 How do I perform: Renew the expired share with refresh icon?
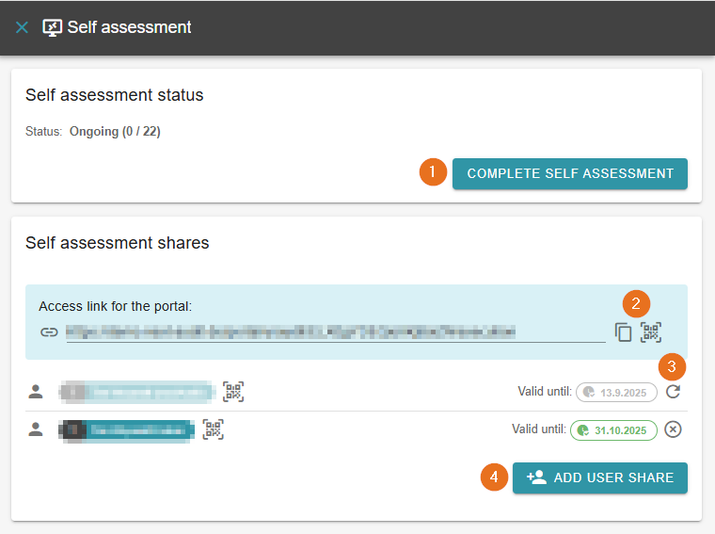[673, 392]
